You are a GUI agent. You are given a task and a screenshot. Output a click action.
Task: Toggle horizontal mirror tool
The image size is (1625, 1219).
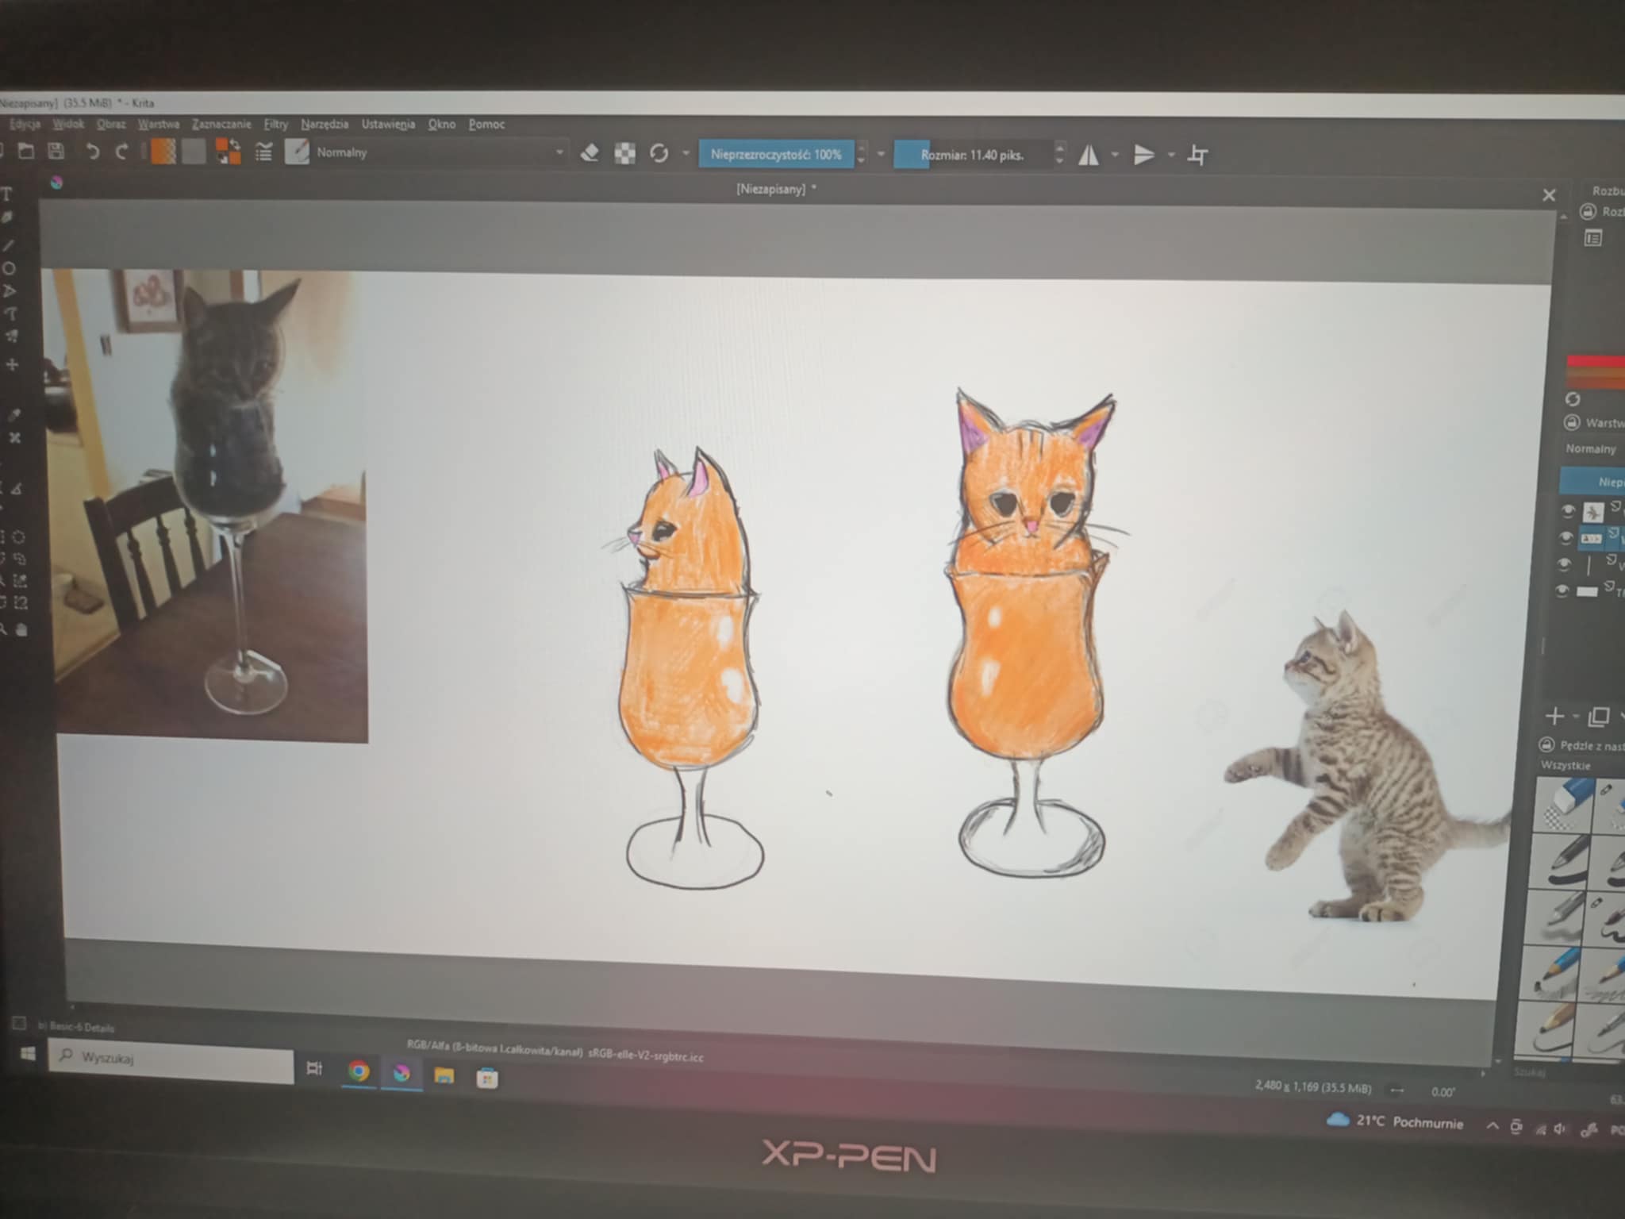[1089, 156]
